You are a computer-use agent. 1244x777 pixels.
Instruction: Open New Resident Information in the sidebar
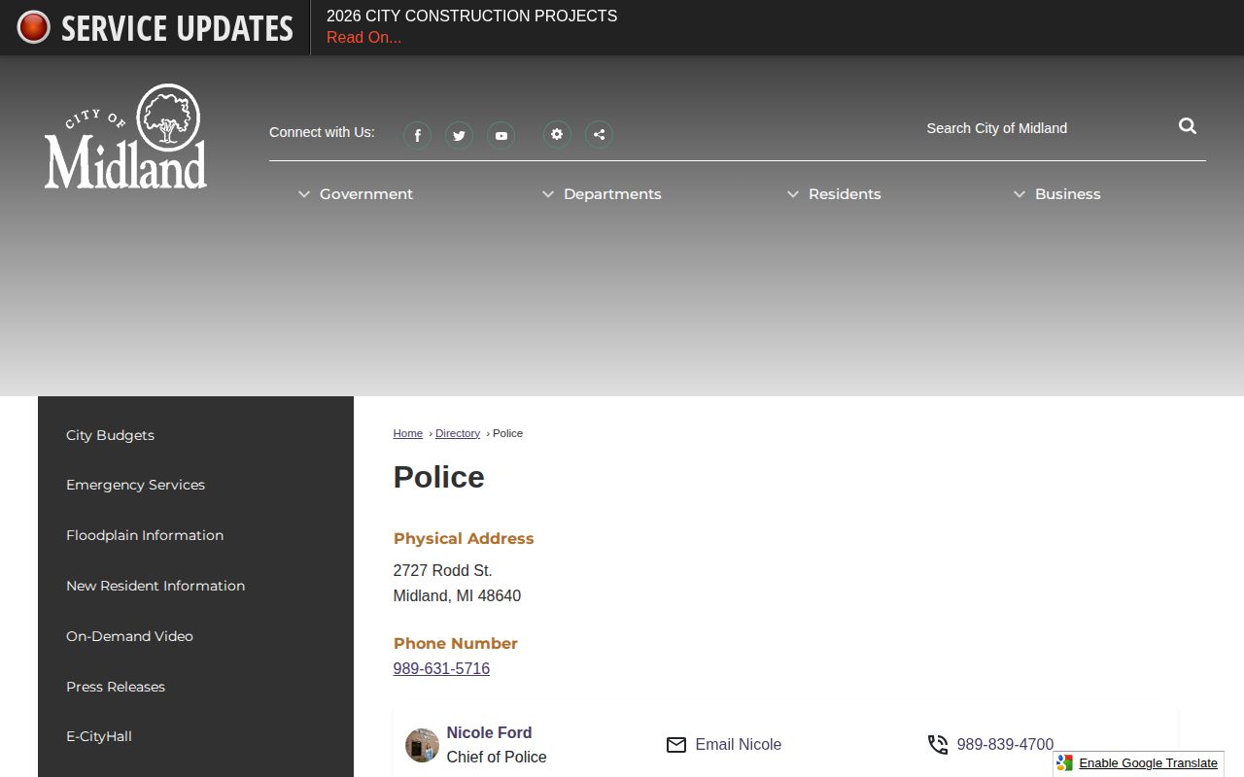tap(155, 586)
